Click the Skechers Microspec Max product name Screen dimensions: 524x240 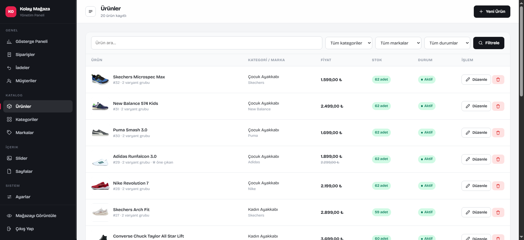pyautogui.click(x=139, y=77)
